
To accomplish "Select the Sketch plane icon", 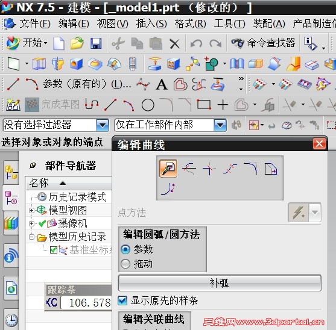I will click(x=13, y=63).
